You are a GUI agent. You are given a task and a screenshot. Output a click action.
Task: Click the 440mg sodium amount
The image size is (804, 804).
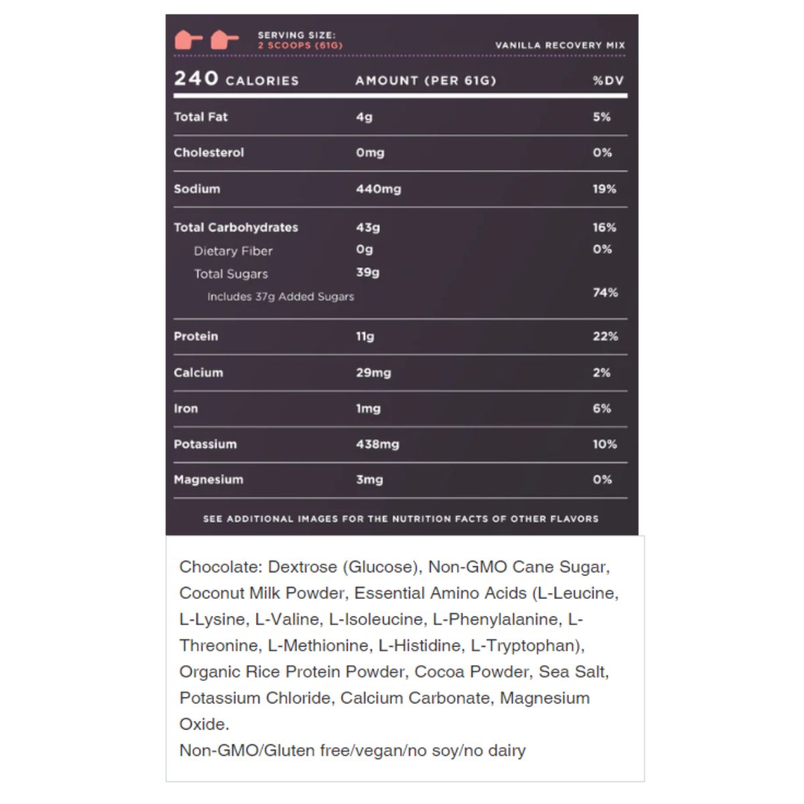click(378, 189)
